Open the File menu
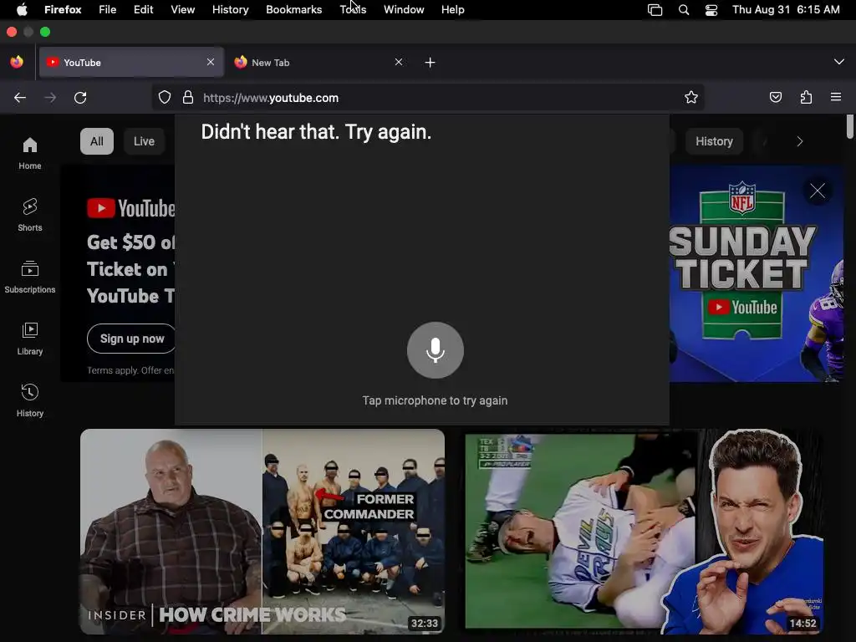The width and height of the screenshot is (856, 642). [x=108, y=10]
